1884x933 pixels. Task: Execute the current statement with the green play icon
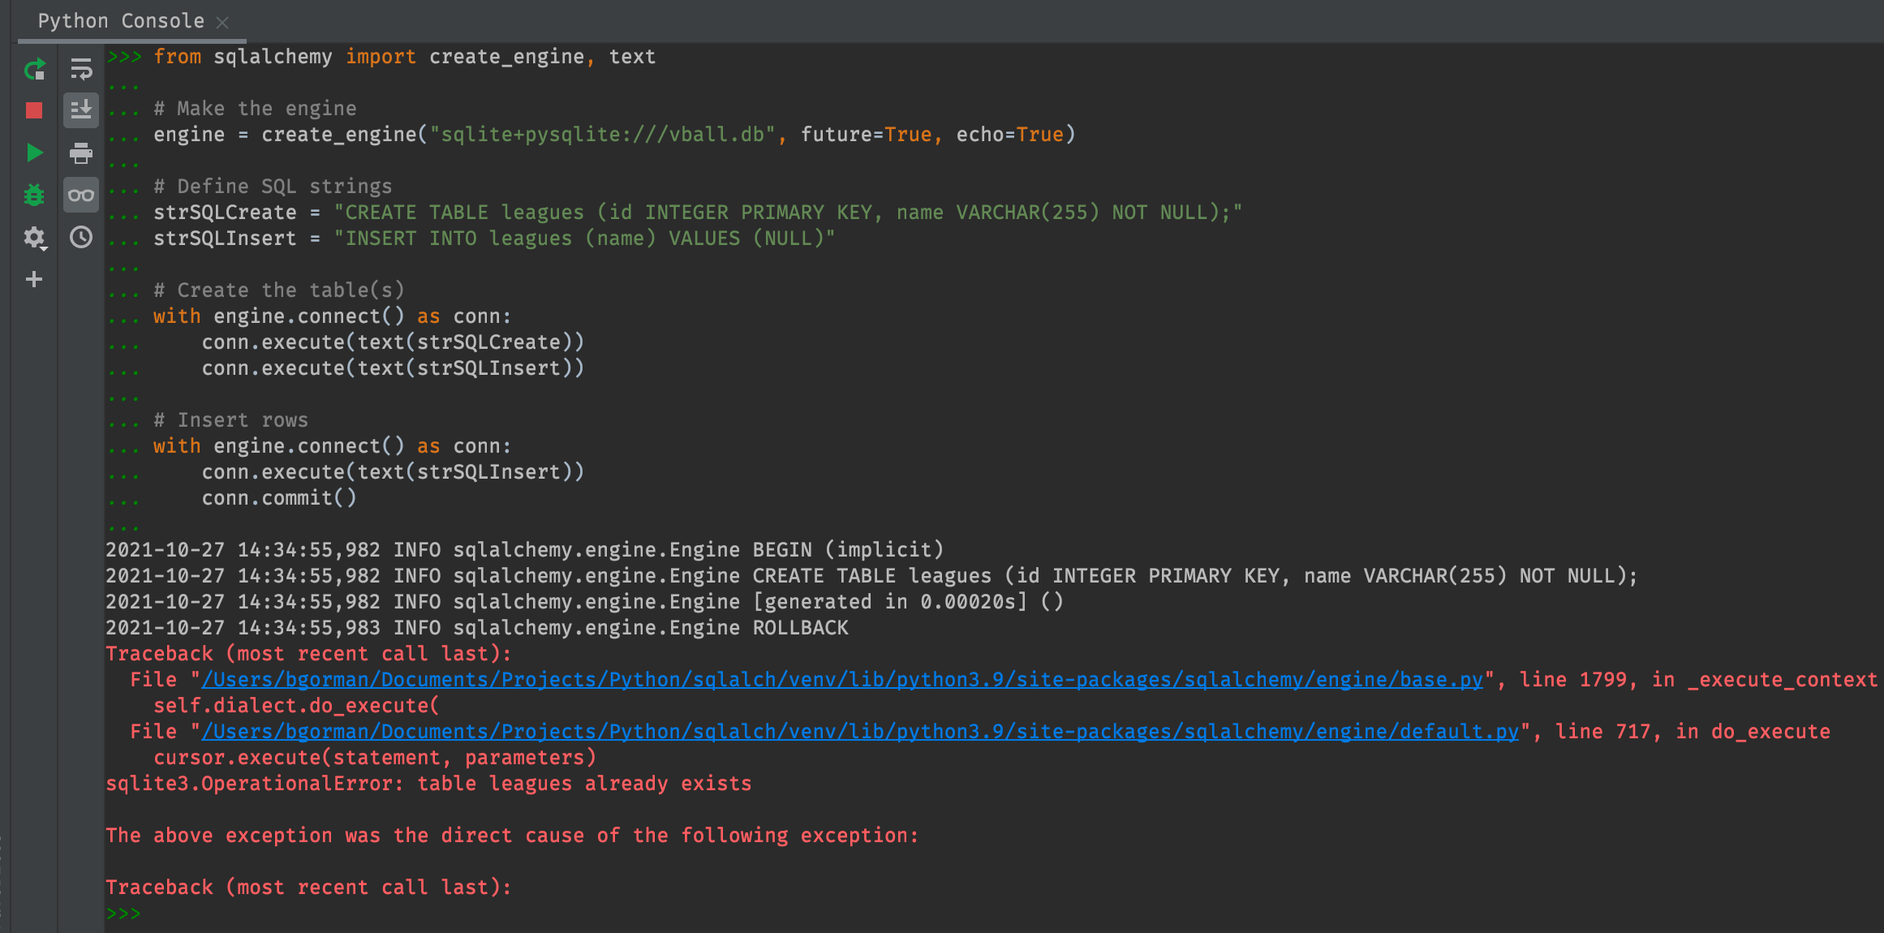tap(34, 153)
